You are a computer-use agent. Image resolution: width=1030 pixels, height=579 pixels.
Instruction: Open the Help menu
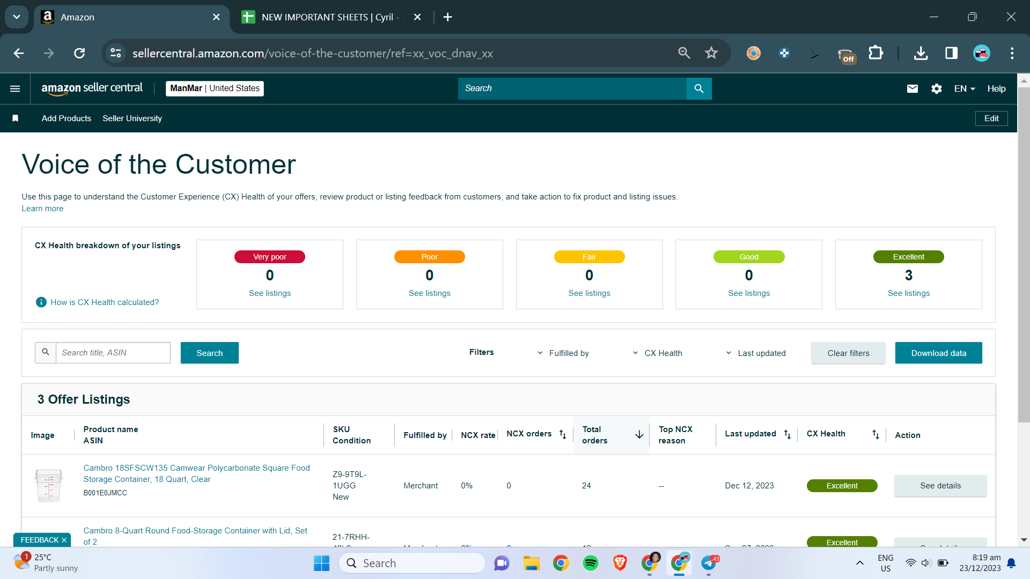coord(996,88)
